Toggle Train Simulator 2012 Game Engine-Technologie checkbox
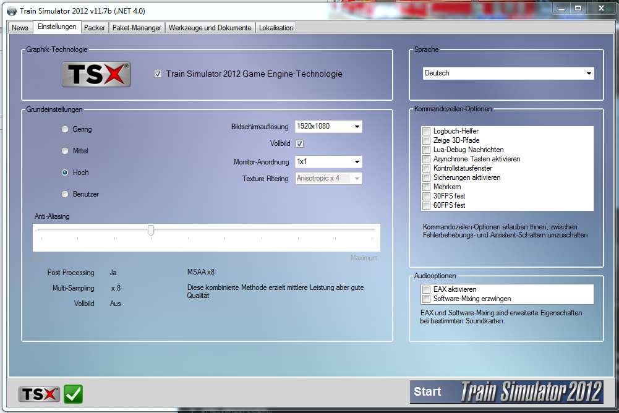 [x=158, y=74]
